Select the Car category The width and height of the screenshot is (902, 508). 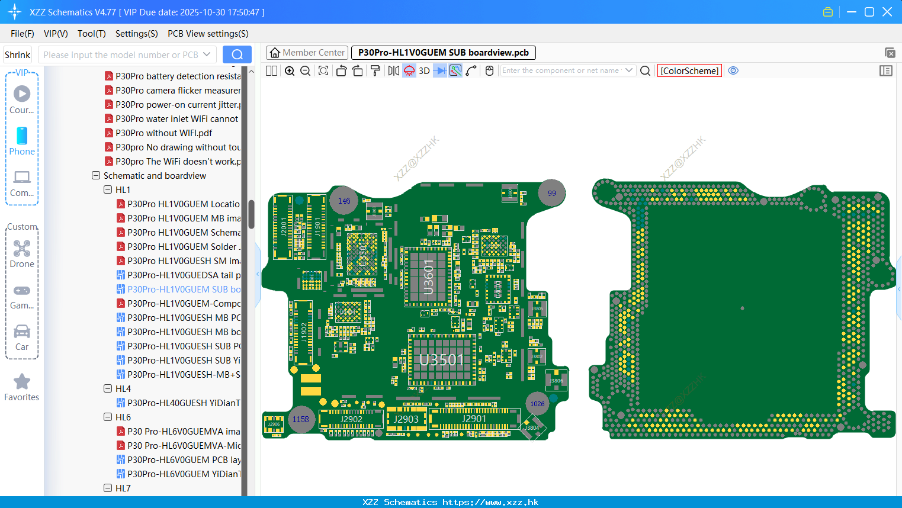pos(22,337)
